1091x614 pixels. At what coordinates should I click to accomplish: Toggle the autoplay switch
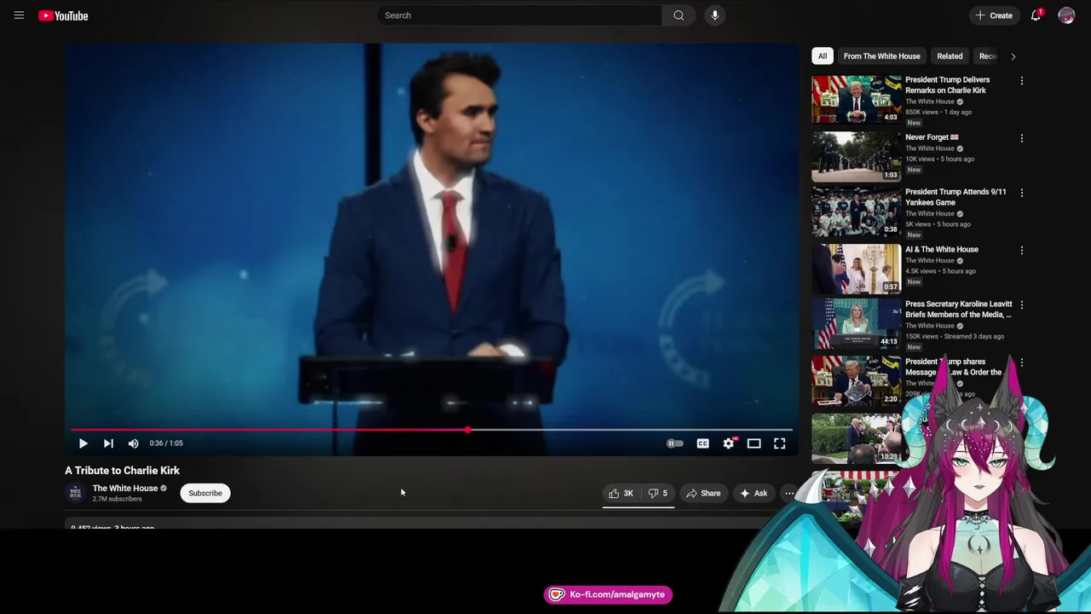(674, 443)
